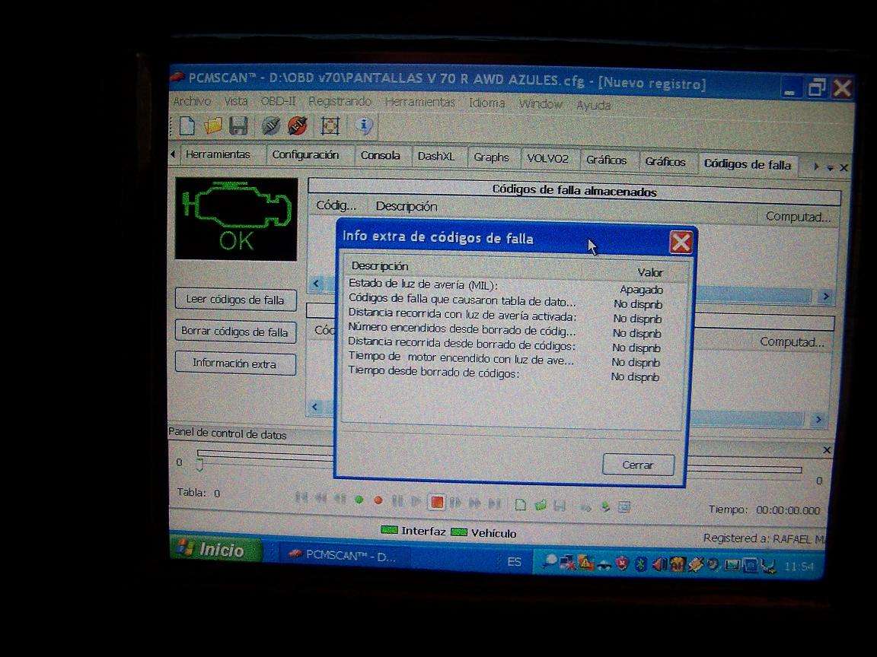Switch to the DashXL tab
877x657 pixels.
[436, 157]
